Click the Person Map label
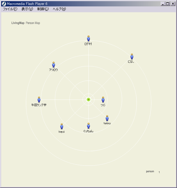The width and height of the screenshot is (177, 188). tap(33, 23)
